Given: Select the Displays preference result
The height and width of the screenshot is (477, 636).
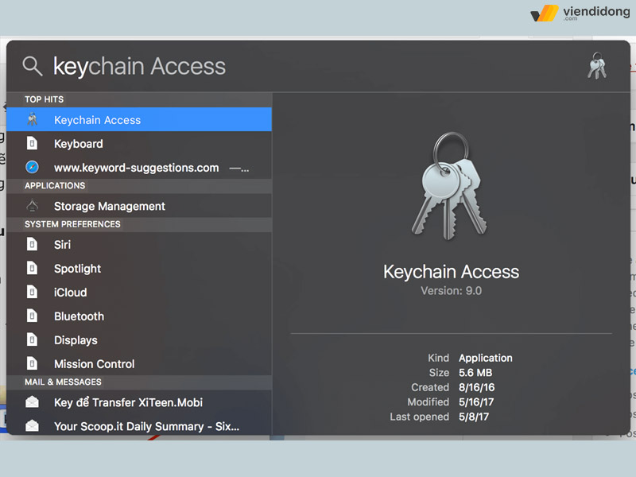Looking at the screenshot, I should click(x=139, y=340).
